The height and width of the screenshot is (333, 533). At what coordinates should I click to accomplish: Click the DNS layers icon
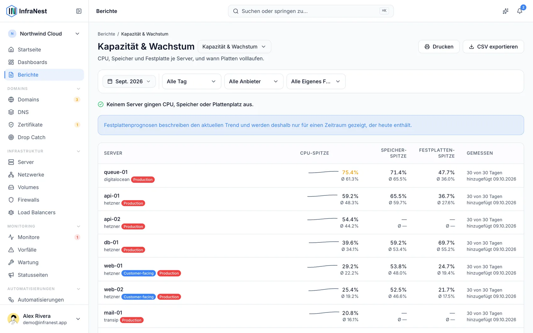click(11, 112)
